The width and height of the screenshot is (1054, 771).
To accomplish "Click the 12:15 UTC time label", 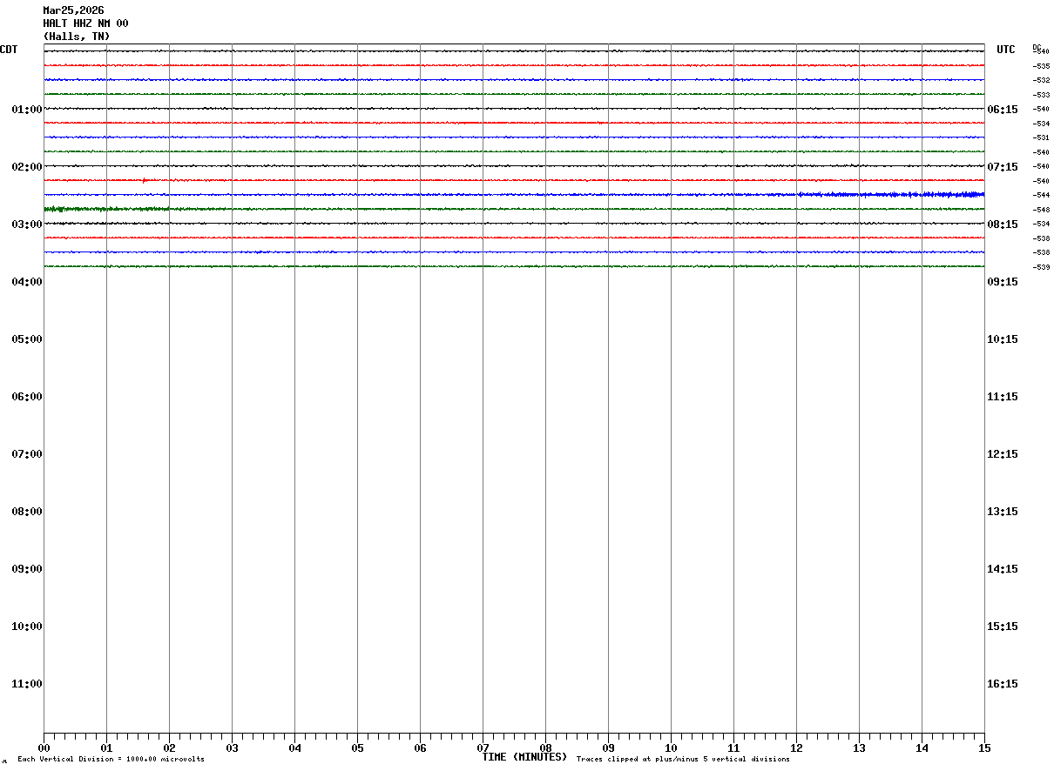I will coord(1003,454).
